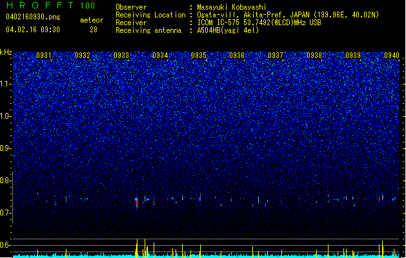The width and height of the screenshot is (406, 258).
Task: Click the 0939 time marker
Action: (353, 55)
